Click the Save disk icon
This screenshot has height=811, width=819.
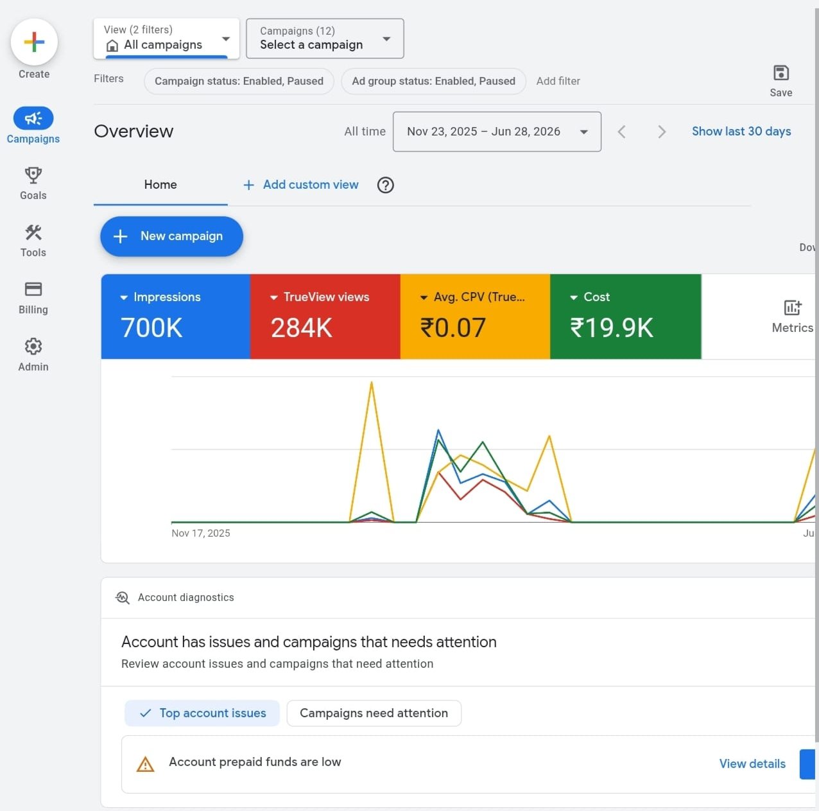781,73
